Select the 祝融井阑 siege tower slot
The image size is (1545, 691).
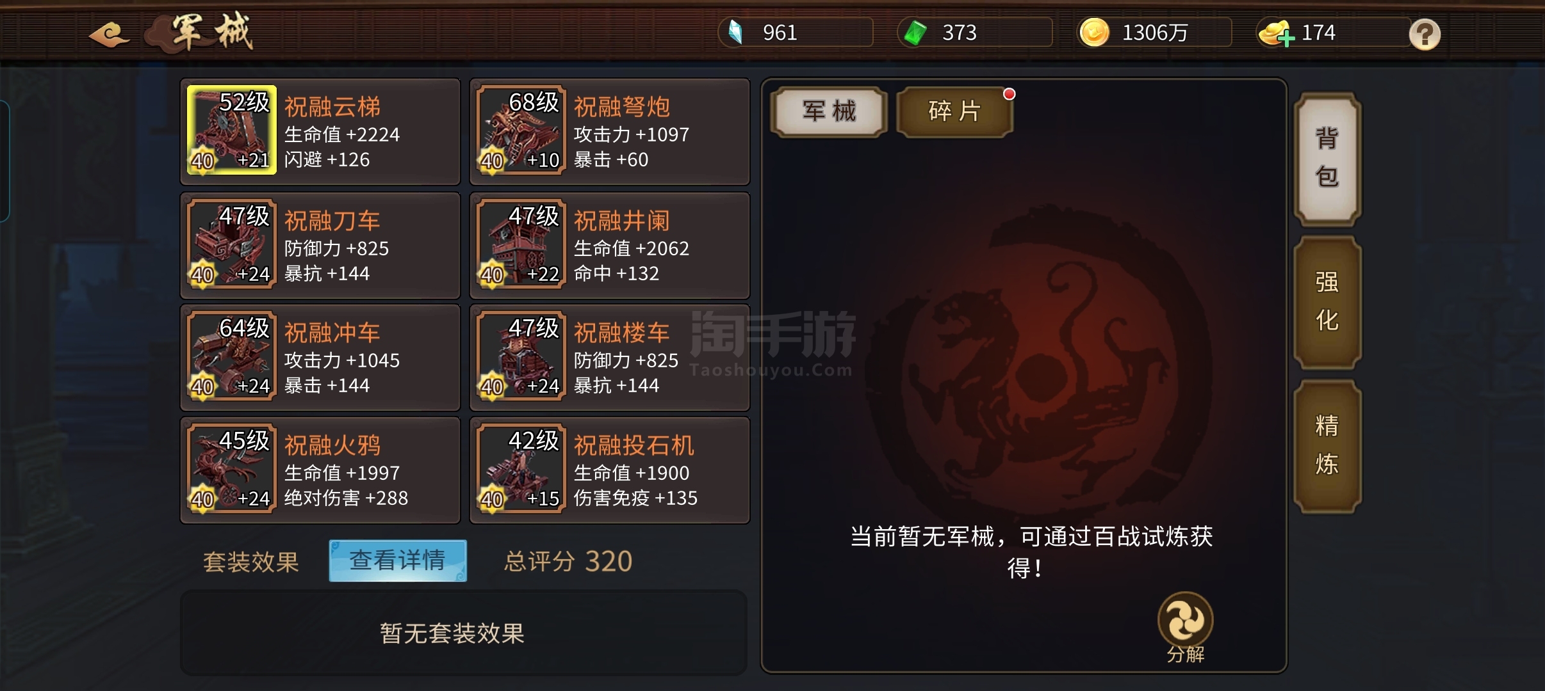610,246
